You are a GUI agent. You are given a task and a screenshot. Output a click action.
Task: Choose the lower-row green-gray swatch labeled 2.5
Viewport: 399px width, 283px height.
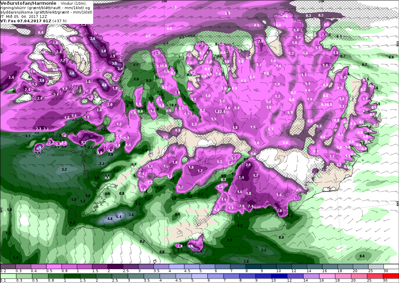(x=120, y=276)
